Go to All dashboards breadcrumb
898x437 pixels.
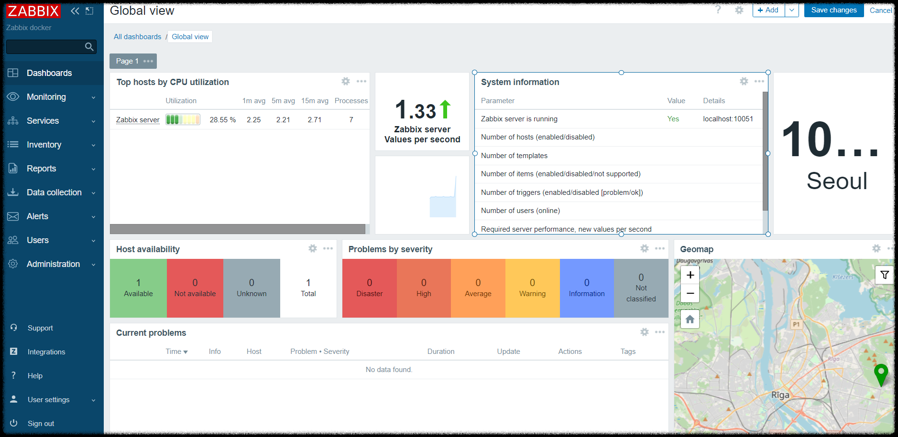pos(137,37)
